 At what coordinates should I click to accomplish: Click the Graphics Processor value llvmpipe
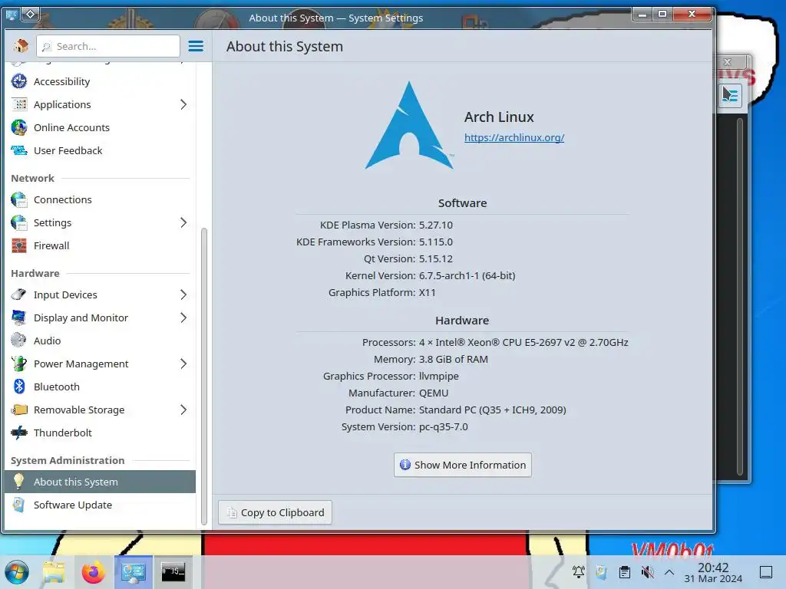[x=439, y=376]
